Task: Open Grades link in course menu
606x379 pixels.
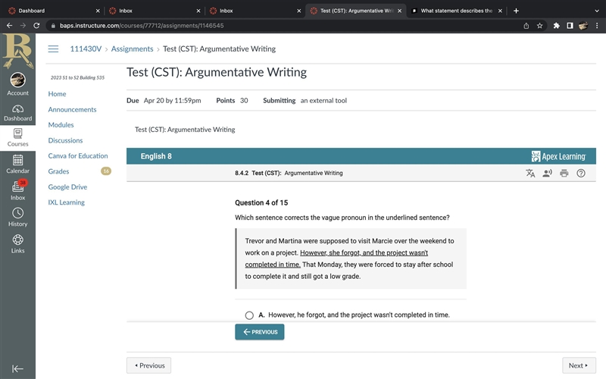Action: [x=59, y=171]
